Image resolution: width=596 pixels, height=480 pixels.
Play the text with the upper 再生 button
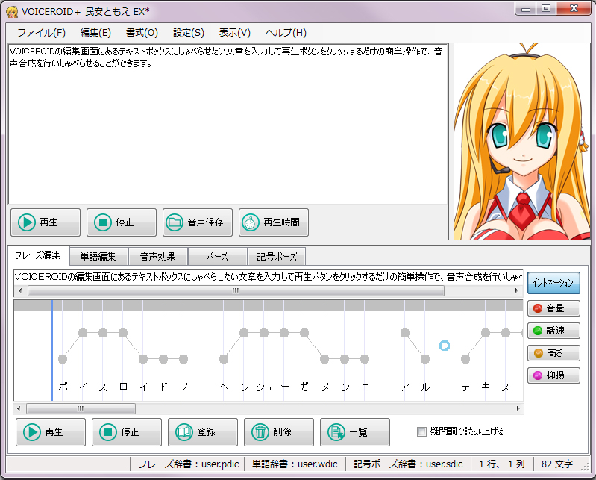(46, 222)
